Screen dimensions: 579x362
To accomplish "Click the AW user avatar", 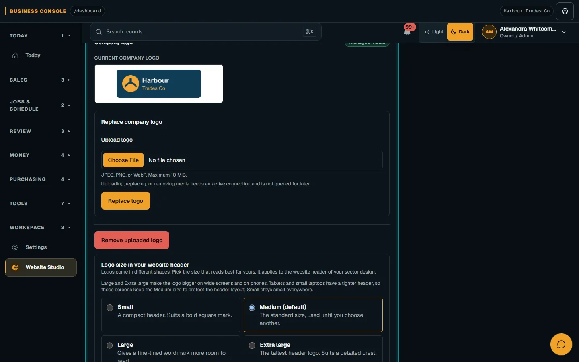I will tap(489, 32).
